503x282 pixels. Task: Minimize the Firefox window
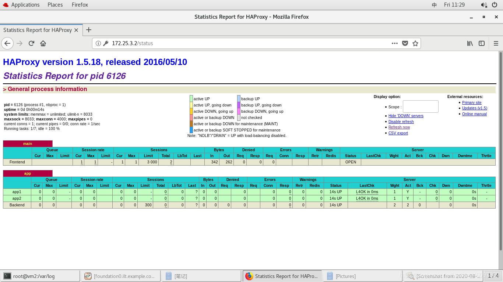pyautogui.click(x=471, y=17)
